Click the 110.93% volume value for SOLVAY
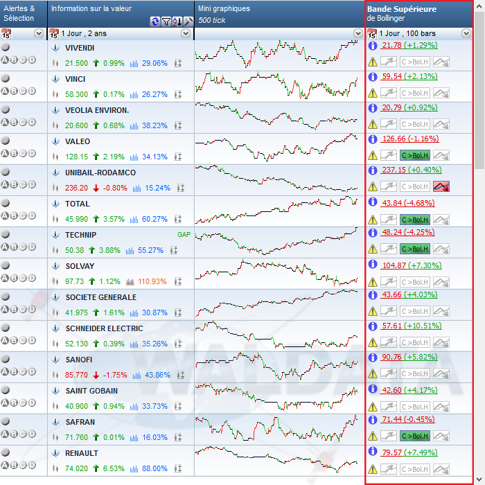The height and width of the screenshot is (485, 485). point(152,281)
